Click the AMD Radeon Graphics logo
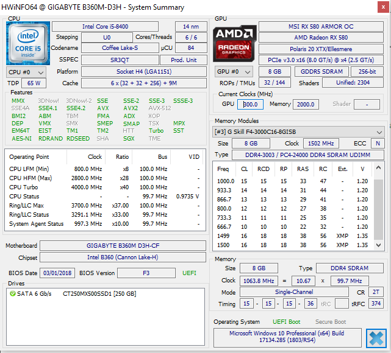Image resolution: width=391 pixels, height=353 pixels. pos(234,43)
